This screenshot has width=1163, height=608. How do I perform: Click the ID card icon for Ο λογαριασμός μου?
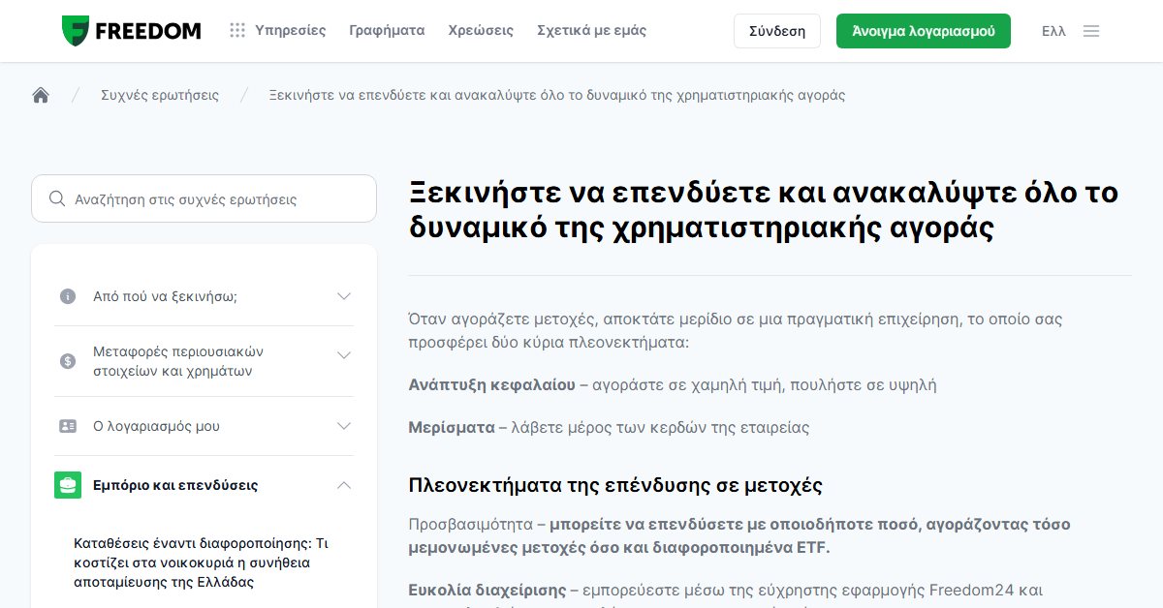click(68, 426)
